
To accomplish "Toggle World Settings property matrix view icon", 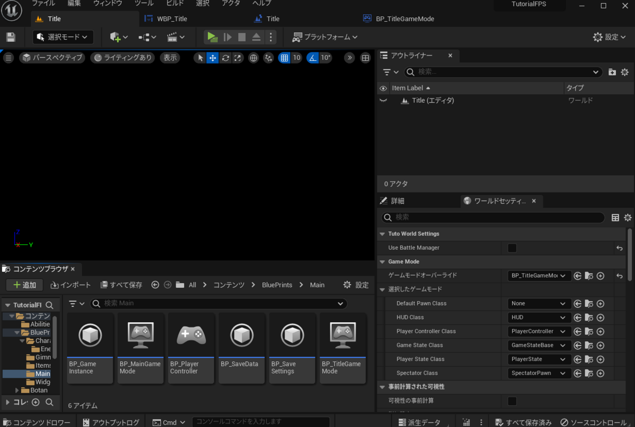I will click(615, 217).
